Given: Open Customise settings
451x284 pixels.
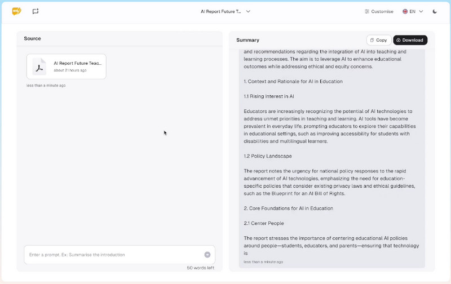Looking at the screenshot, I should click(379, 11).
